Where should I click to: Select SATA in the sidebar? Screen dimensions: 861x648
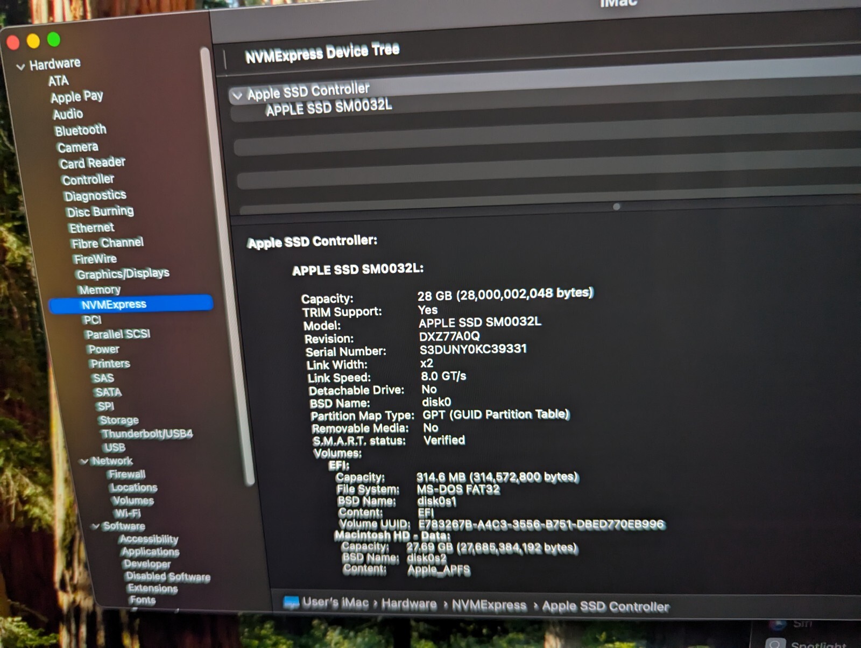(x=108, y=392)
